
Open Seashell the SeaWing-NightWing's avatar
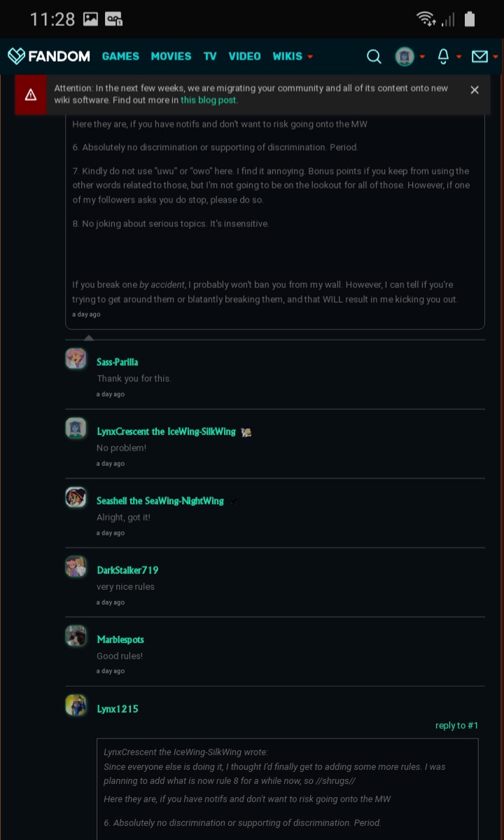click(76, 497)
